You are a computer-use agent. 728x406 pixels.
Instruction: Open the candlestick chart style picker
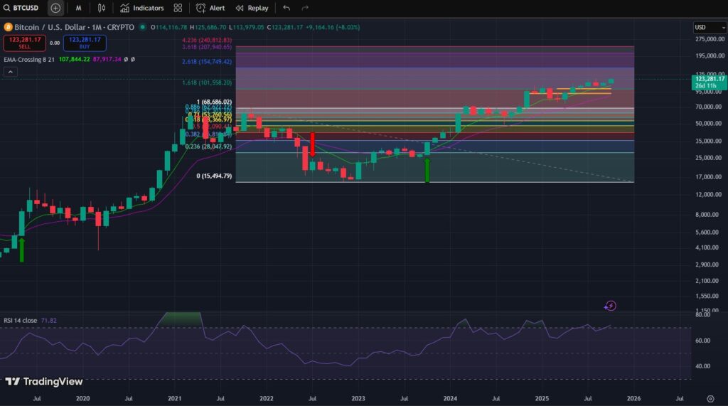pyautogui.click(x=102, y=8)
